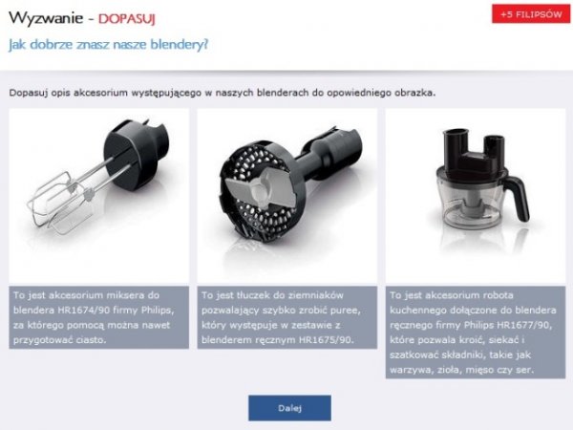This screenshot has width=573, height=430.
Task: Select the food processor bowl image
Action: pyautogui.click(x=476, y=195)
